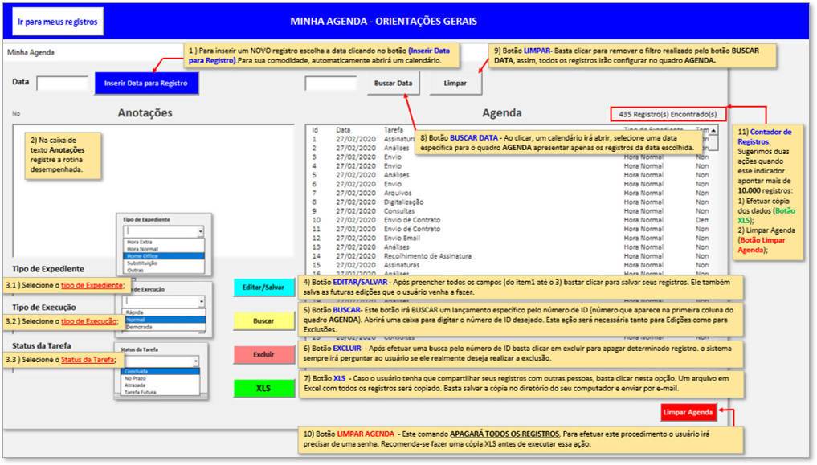Select 'Concluída' in the status list
This screenshot has width=817, height=465.
coord(161,371)
